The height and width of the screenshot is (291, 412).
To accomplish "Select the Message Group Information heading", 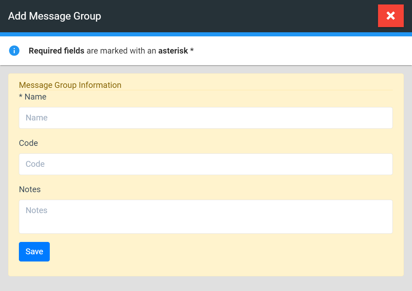I will coord(70,85).
